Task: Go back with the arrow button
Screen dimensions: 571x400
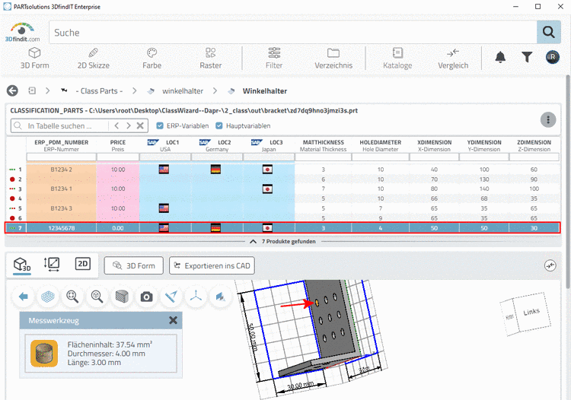Action: (x=12, y=91)
